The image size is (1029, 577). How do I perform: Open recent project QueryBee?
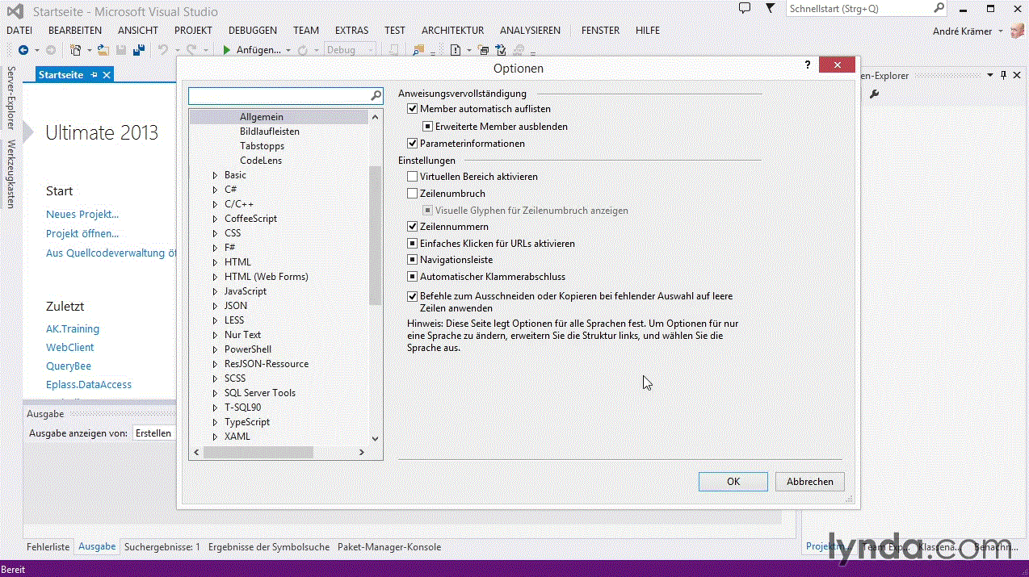pos(69,366)
